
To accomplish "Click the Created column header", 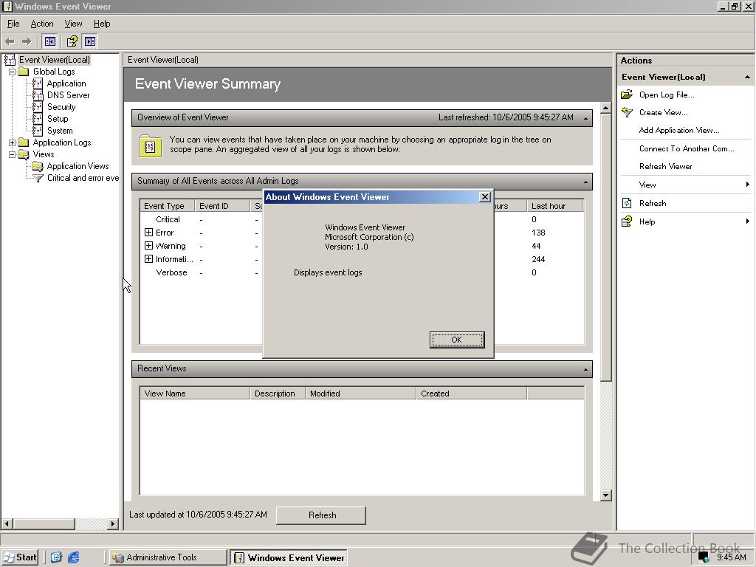I will coord(471,394).
